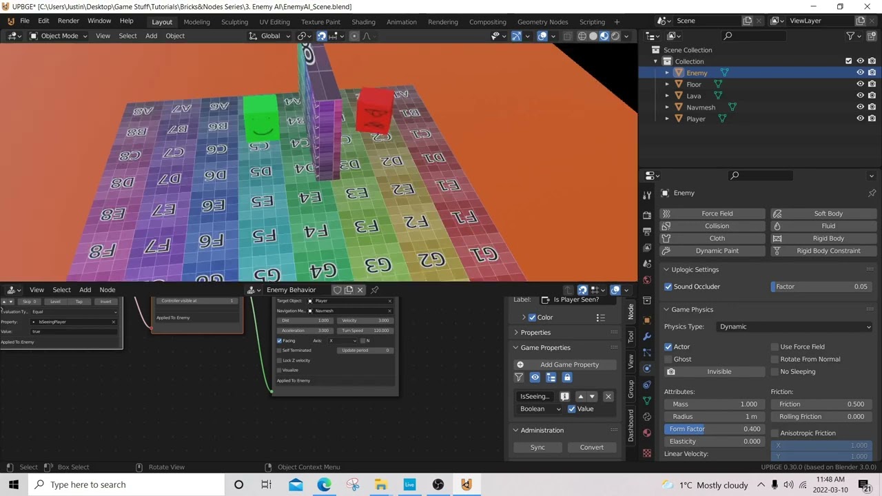Open the Physics properties tab icon
This screenshot has height=496, width=882.
click(x=646, y=369)
